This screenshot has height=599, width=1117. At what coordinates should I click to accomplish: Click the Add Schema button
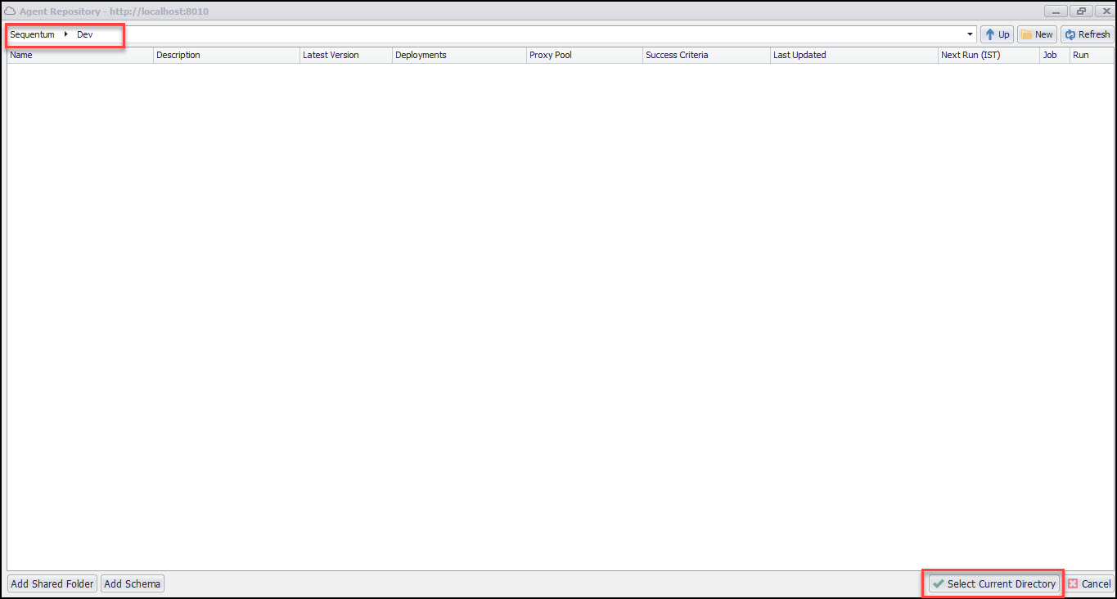click(132, 583)
